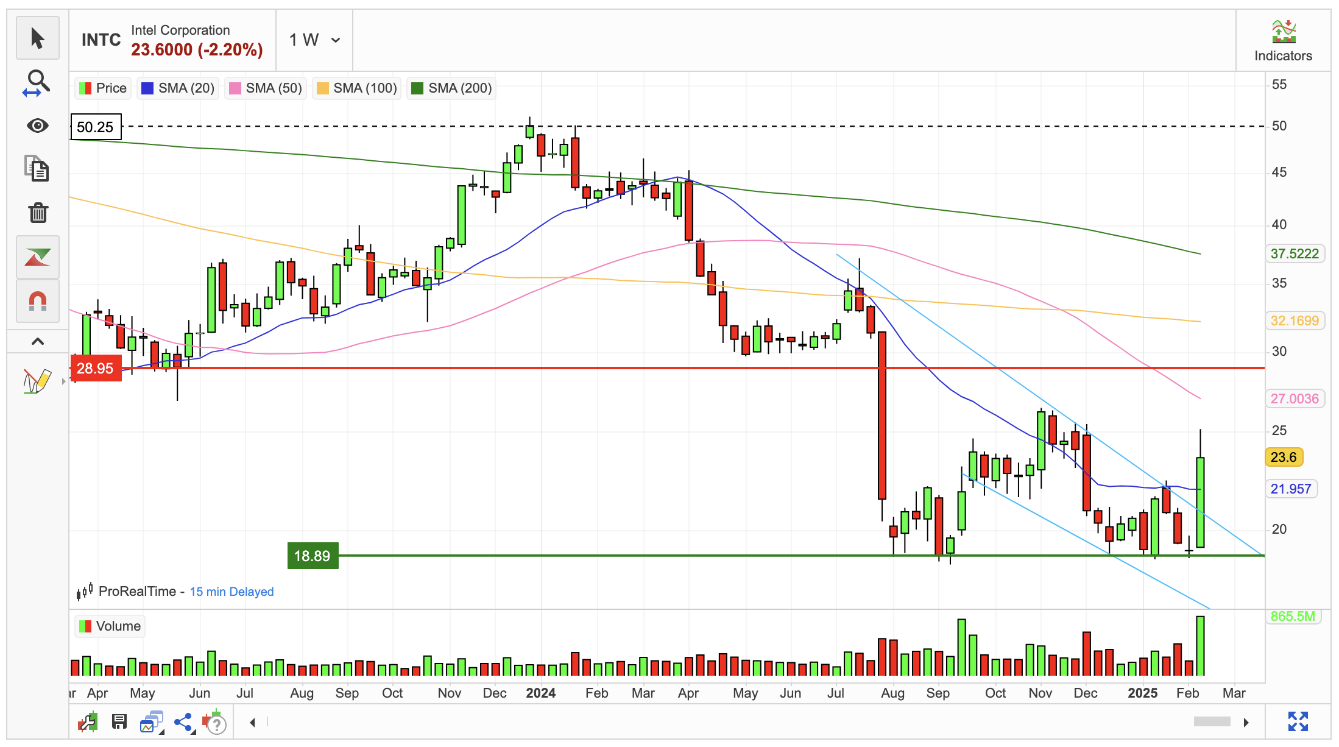This screenshot has height=747, width=1339.
Task: Select the arrow pointer tool
Action: pyautogui.click(x=38, y=38)
